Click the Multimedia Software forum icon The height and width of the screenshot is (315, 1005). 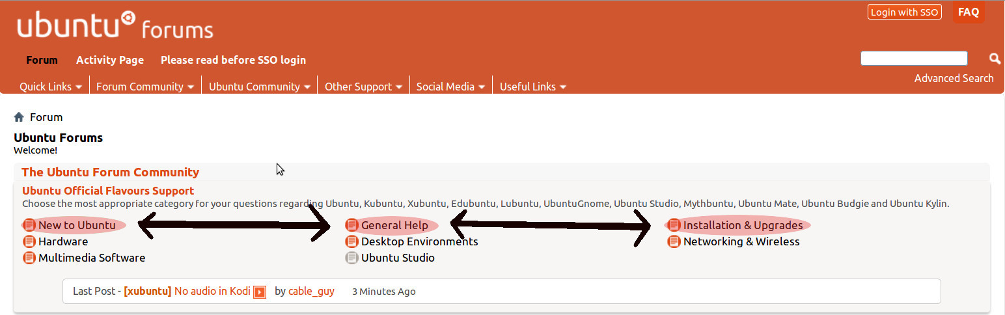tap(29, 258)
